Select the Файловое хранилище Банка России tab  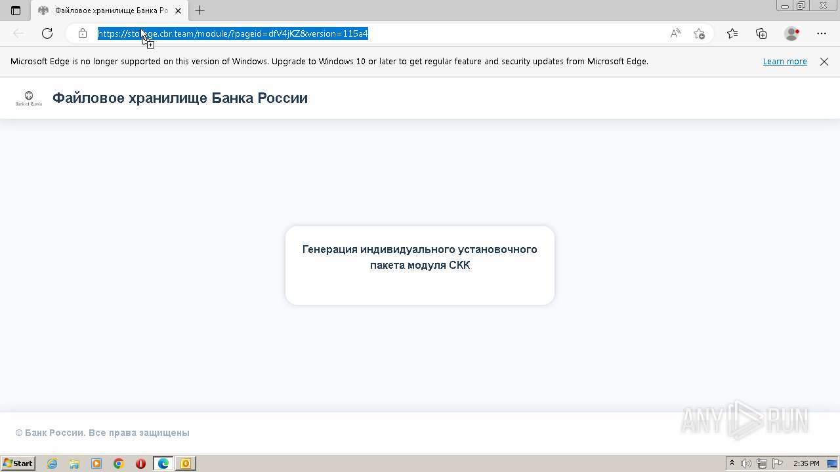pyautogui.click(x=110, y=10)
